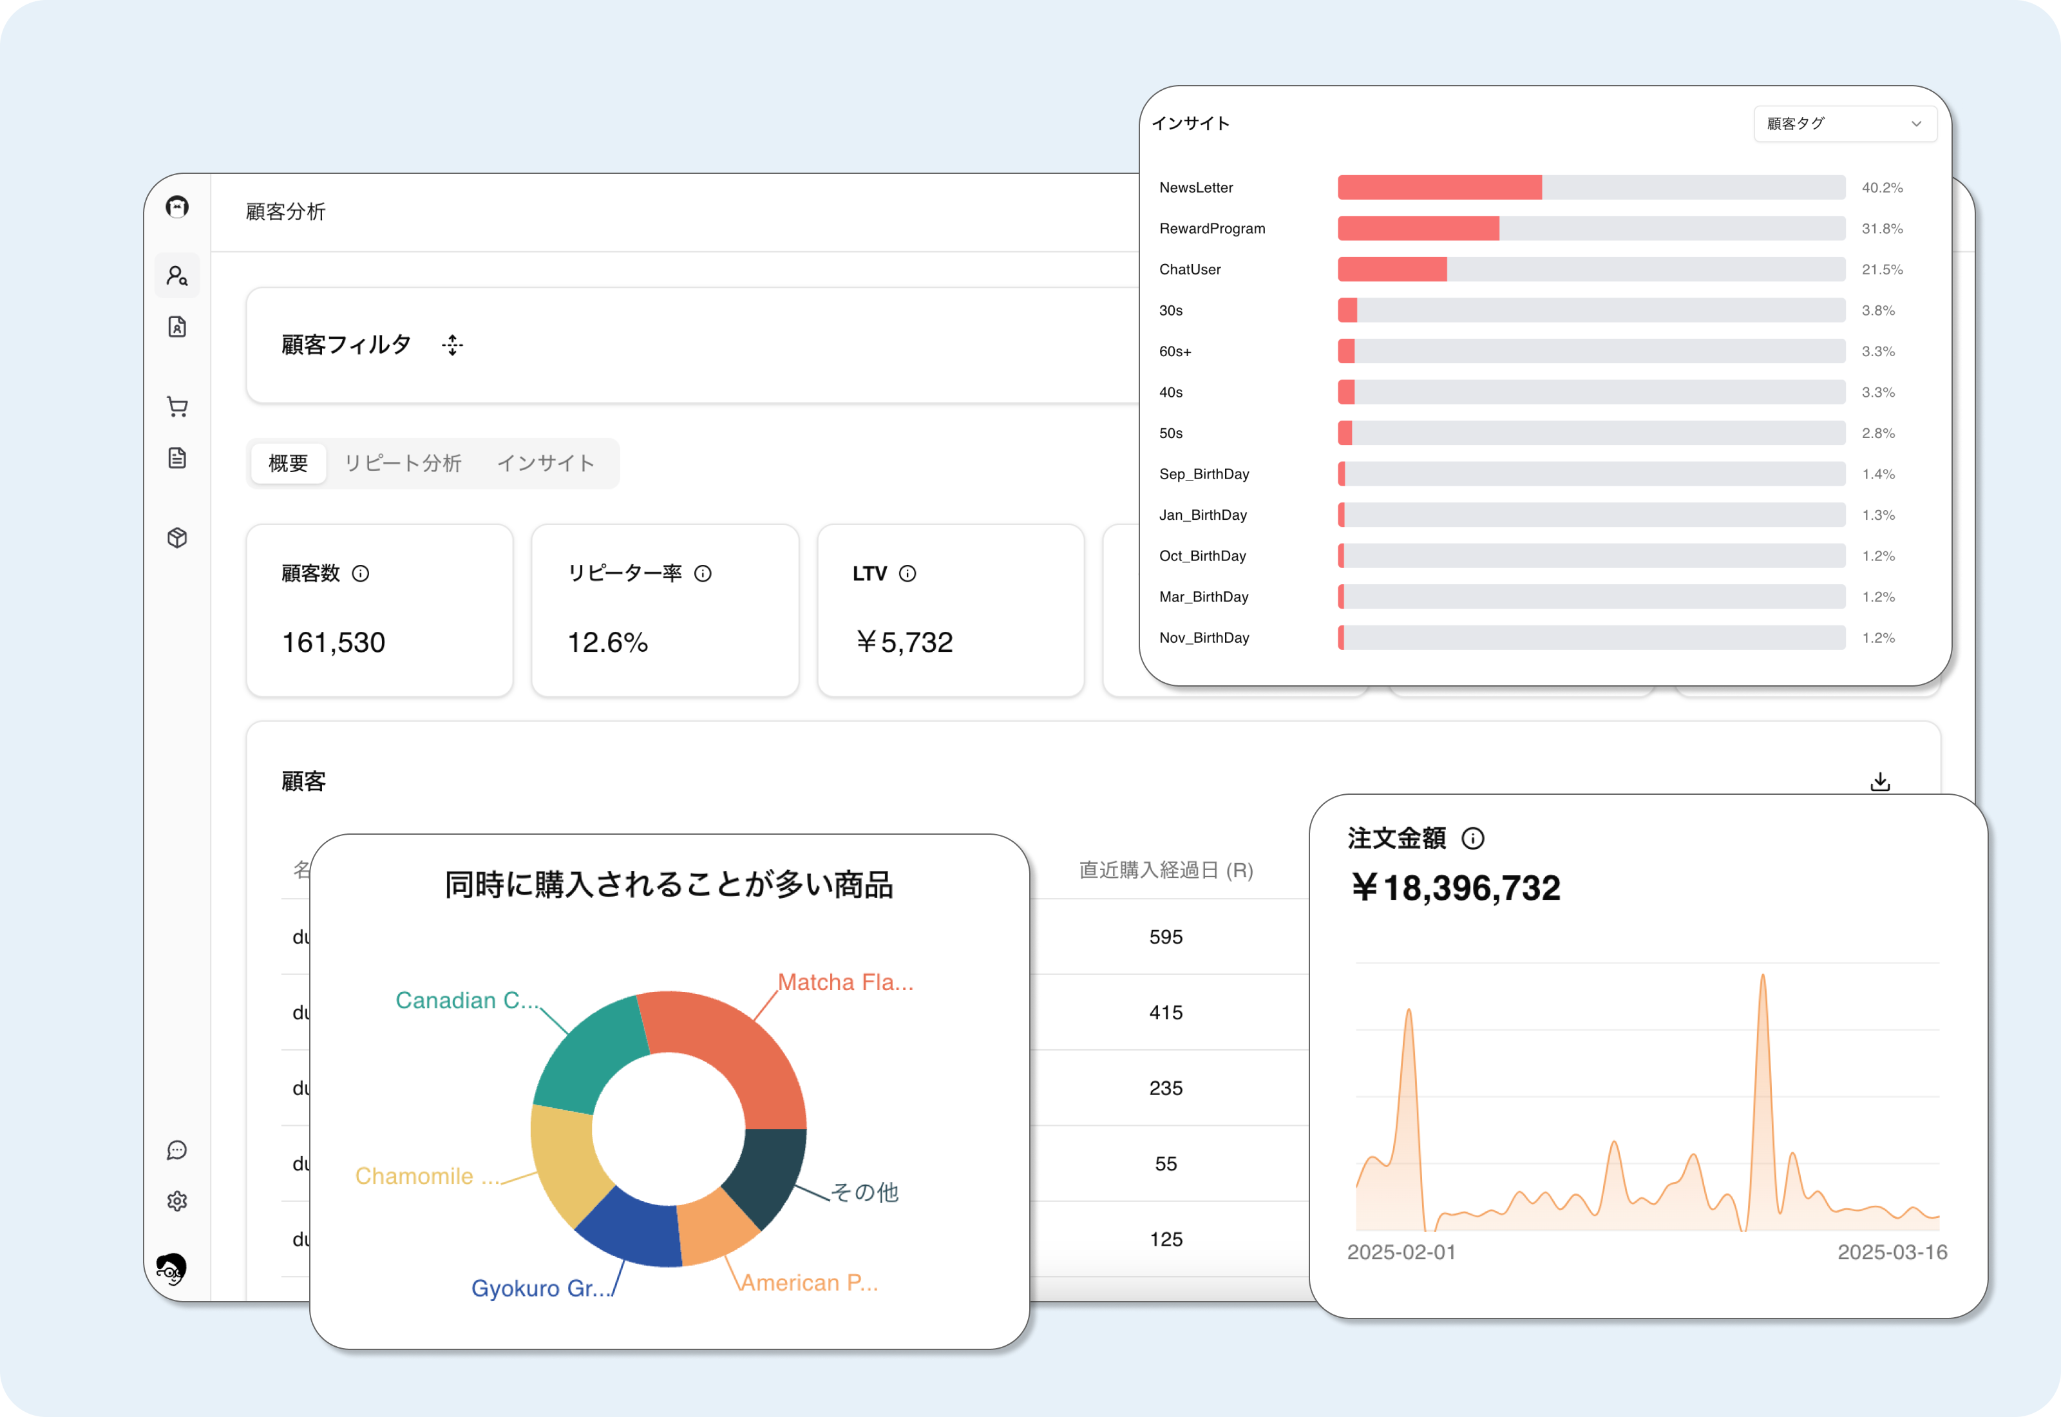Click the document report sidebar icon
2061x1417 pixels.
tap(176, 458)
